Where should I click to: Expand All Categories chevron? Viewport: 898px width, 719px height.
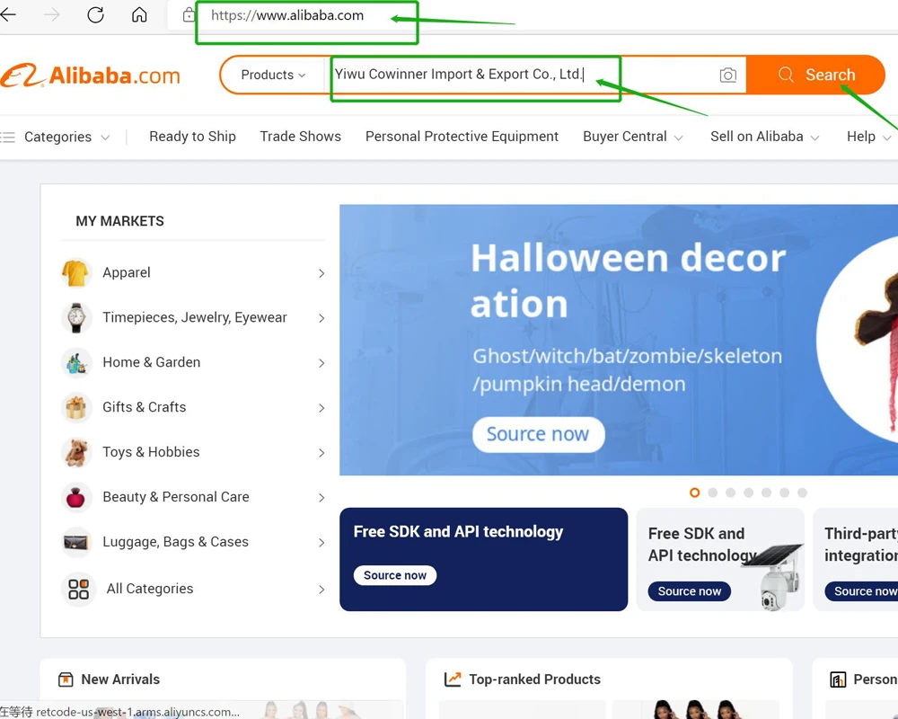pyautogui.click(x=321, y=590)
